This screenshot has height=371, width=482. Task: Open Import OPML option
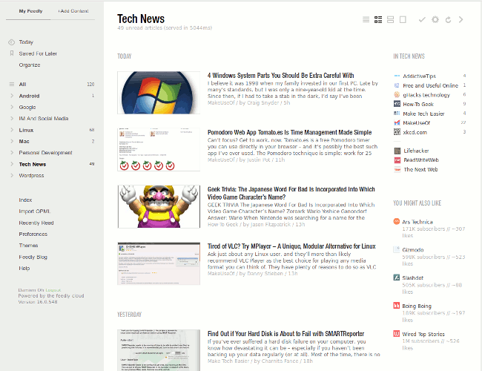coord(34,211)
